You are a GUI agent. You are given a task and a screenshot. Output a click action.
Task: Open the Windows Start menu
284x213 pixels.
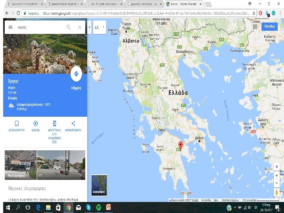8,207
